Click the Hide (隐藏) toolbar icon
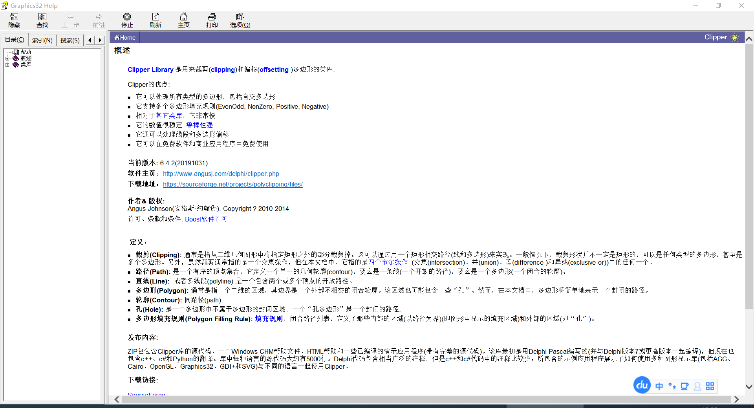 pos(15,16)
